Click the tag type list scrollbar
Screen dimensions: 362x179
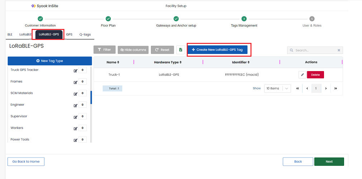pos(91,98)
